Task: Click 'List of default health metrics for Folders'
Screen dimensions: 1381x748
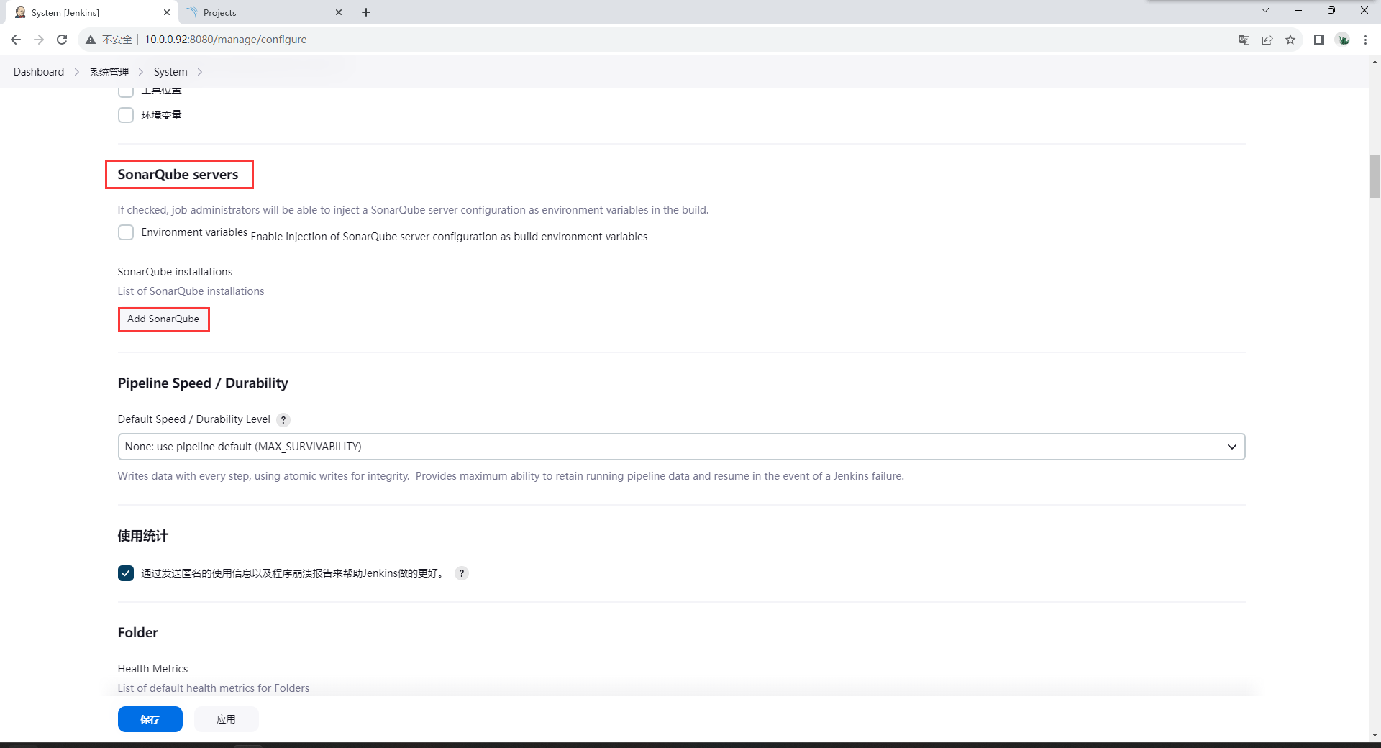Action: 214,688
